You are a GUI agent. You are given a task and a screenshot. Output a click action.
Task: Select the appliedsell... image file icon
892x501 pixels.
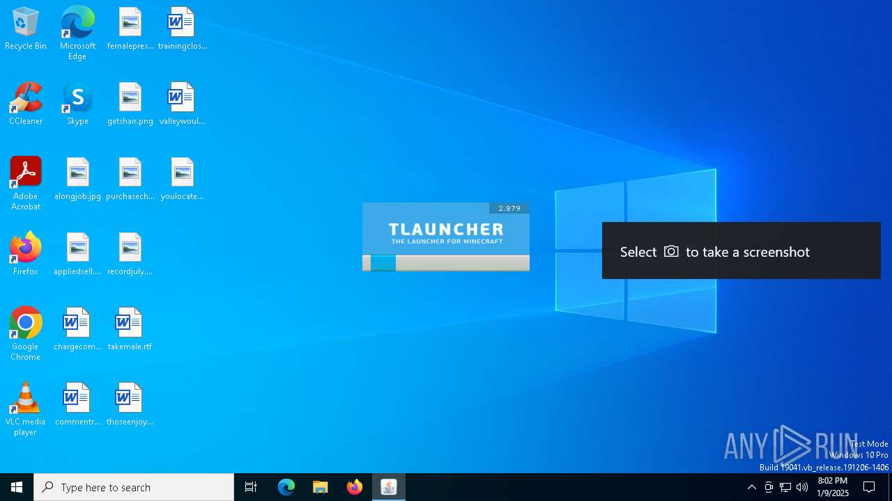(x=77, y=255)
